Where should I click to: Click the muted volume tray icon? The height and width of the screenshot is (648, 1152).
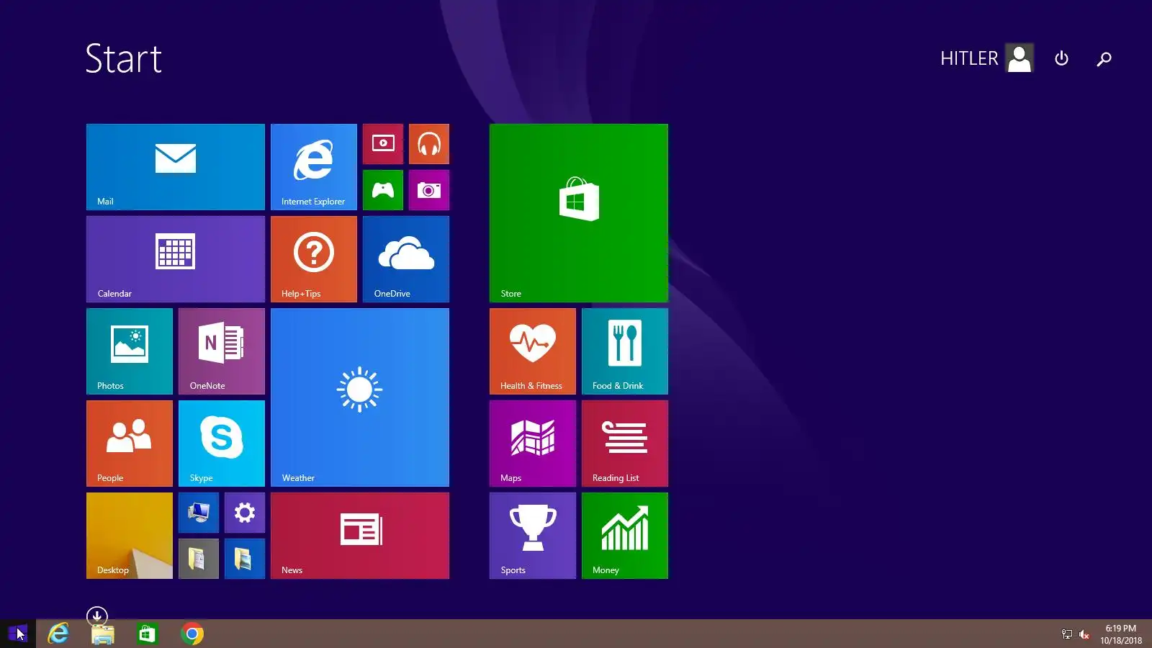pos(1084,634)
